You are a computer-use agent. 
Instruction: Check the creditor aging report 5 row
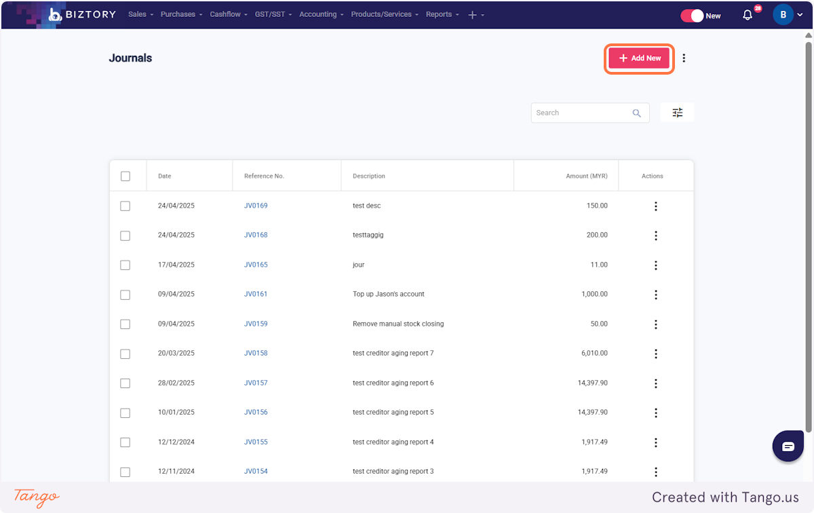[x=125, y=413]
